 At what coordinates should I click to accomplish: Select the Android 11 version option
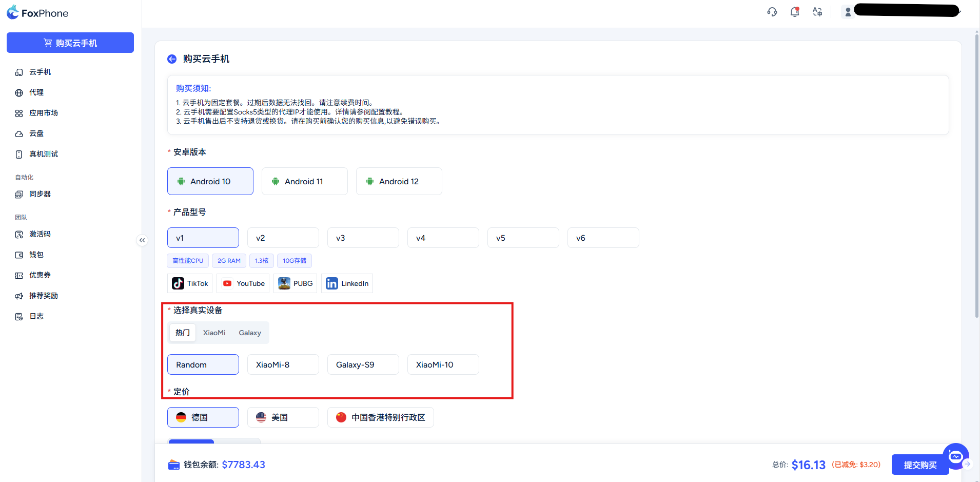[304, 181]
